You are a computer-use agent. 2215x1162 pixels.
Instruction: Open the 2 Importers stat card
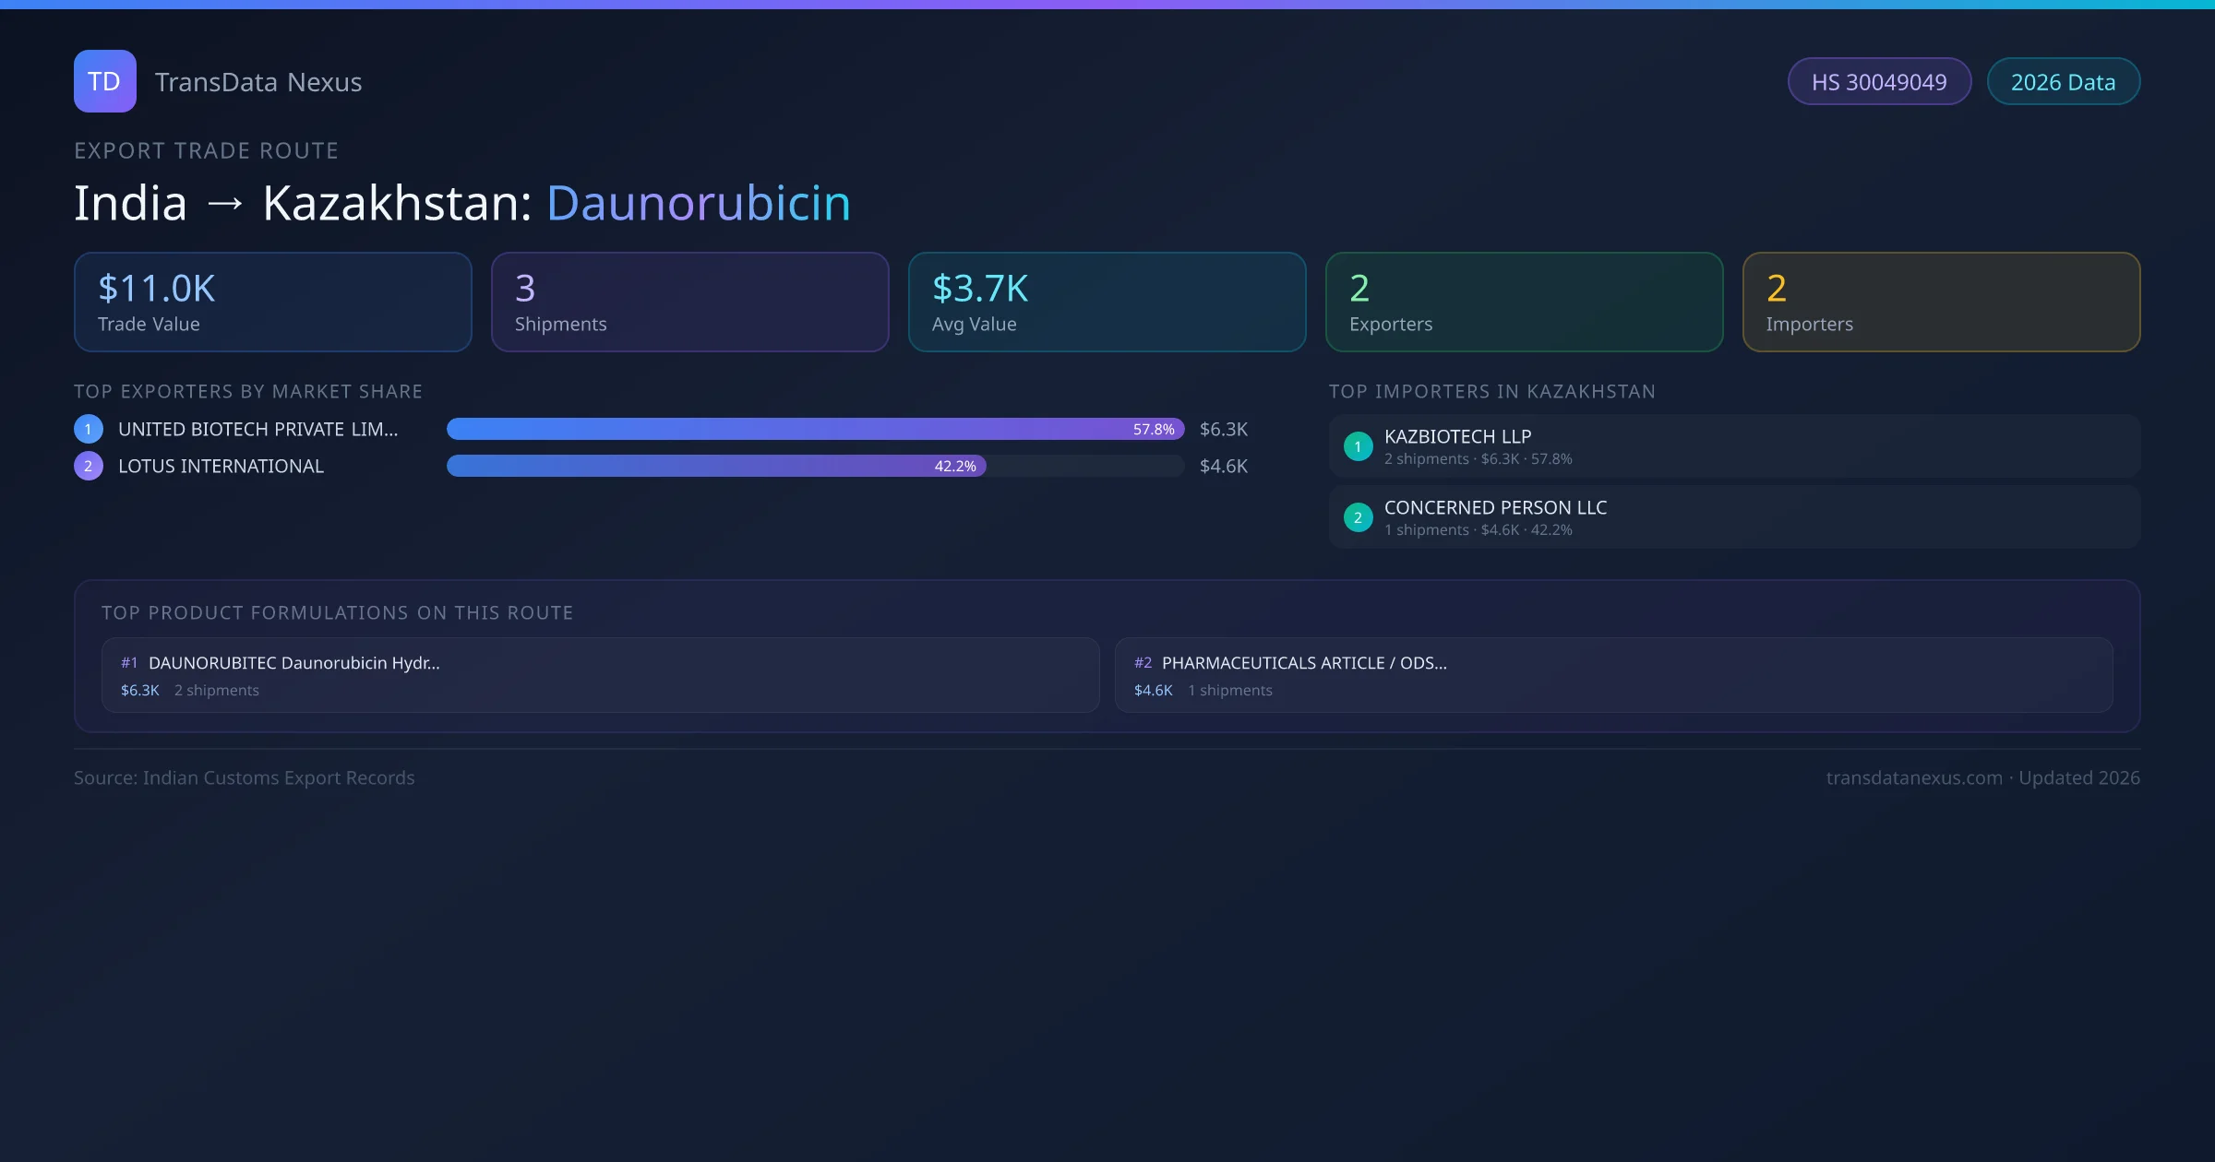tap(1941, 302)
